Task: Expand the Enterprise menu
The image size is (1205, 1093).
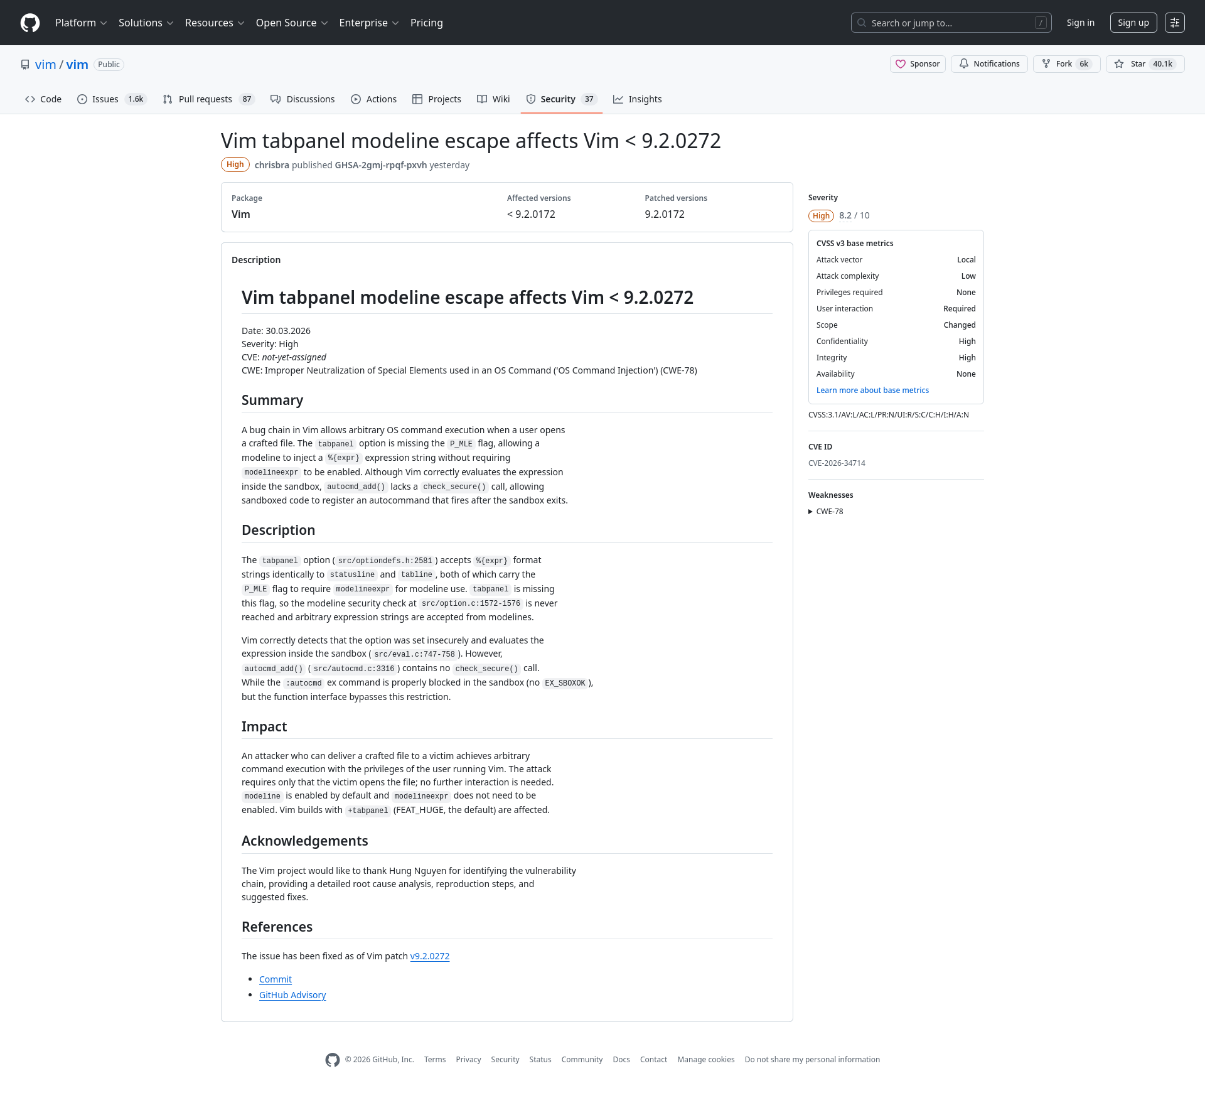Action: [368, 23]
